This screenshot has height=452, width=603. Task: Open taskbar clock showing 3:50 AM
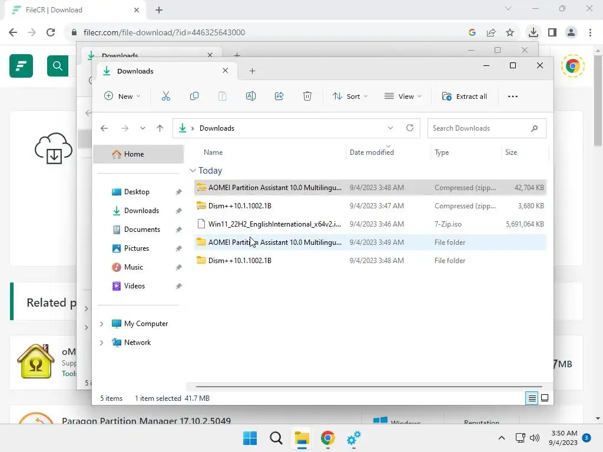pos(563,438)
